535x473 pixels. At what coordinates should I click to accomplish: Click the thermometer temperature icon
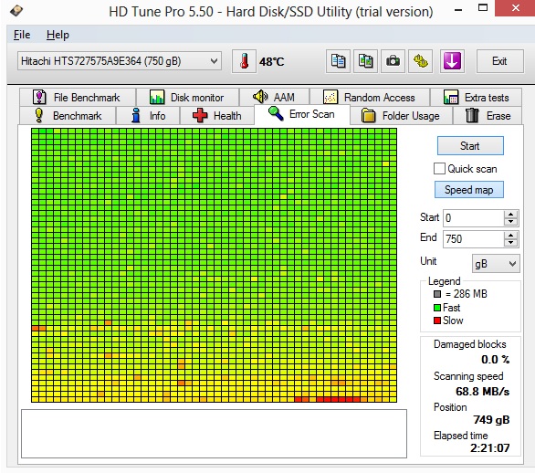coord(244,61)
